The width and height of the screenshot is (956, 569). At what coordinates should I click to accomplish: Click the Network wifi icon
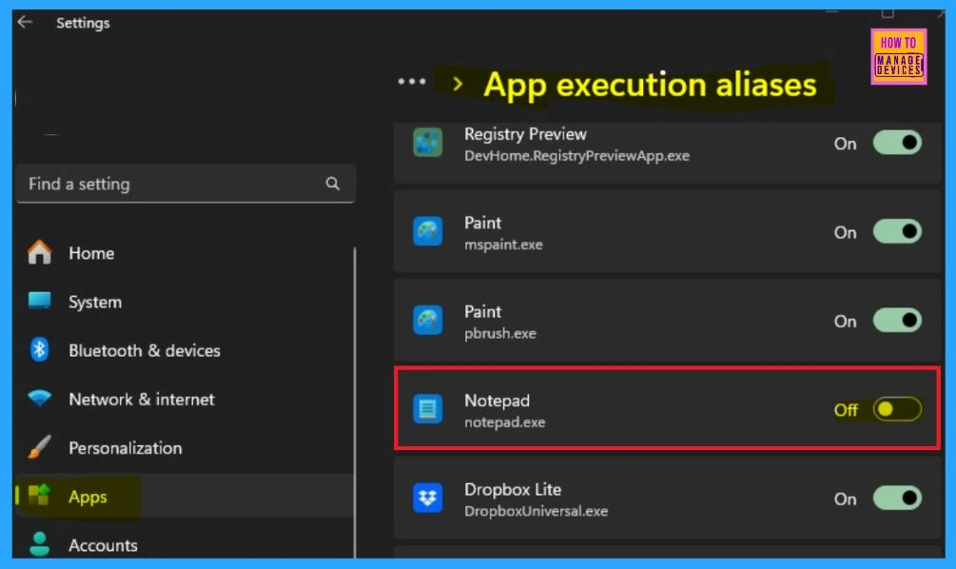coord(40,399)
